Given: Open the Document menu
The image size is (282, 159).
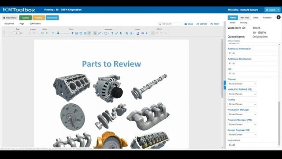Looking at the screenshot, I should click(9, 23).
